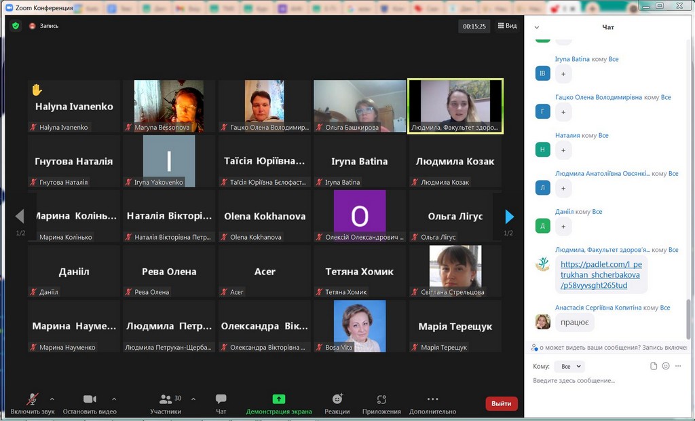Open the emoji picker in chat input
The height and width of the screenshot is (421, 695).
(666, 366)
